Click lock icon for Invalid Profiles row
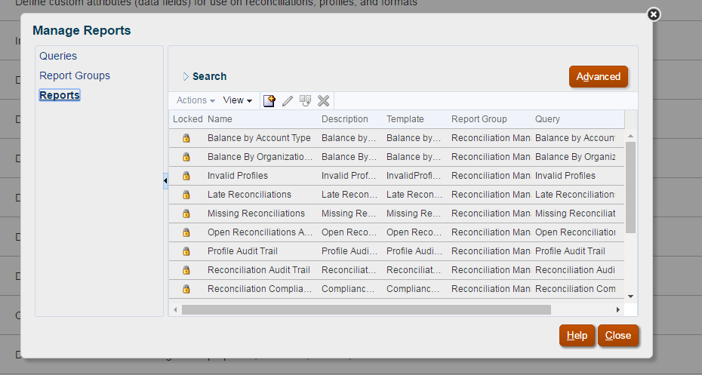 [186, 176]
